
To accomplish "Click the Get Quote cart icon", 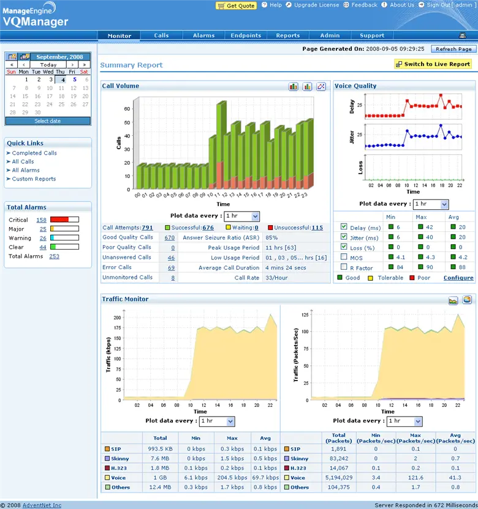I will (x=221, y=6).
